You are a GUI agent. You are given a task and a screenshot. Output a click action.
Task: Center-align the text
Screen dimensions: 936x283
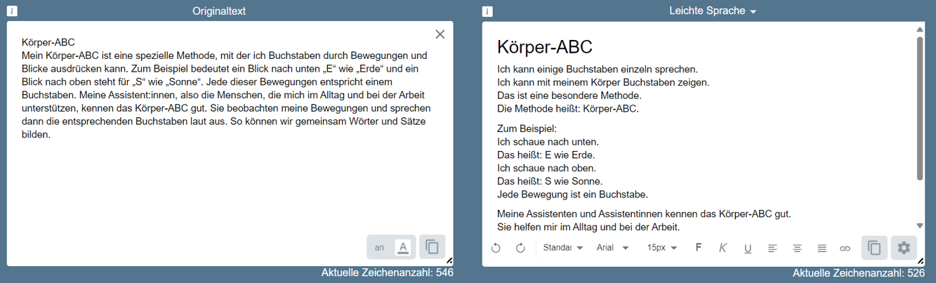click(797, 248)
